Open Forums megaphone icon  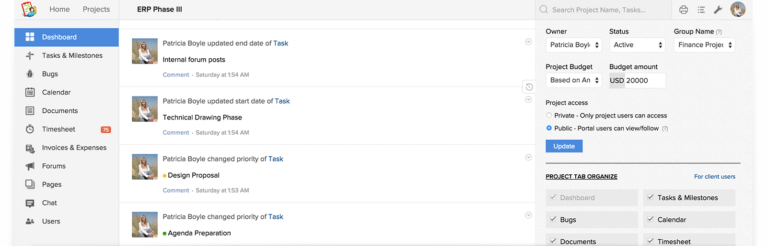pos(30,166)
